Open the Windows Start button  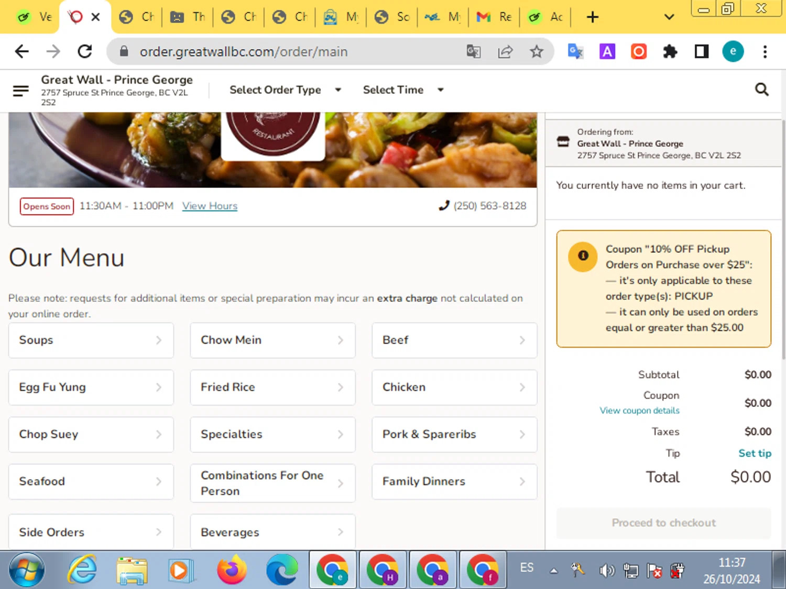[27, 570]
